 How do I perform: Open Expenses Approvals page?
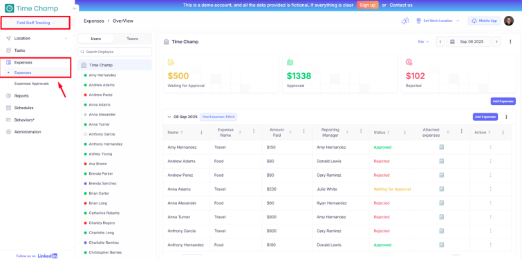[x=31, y=84]
